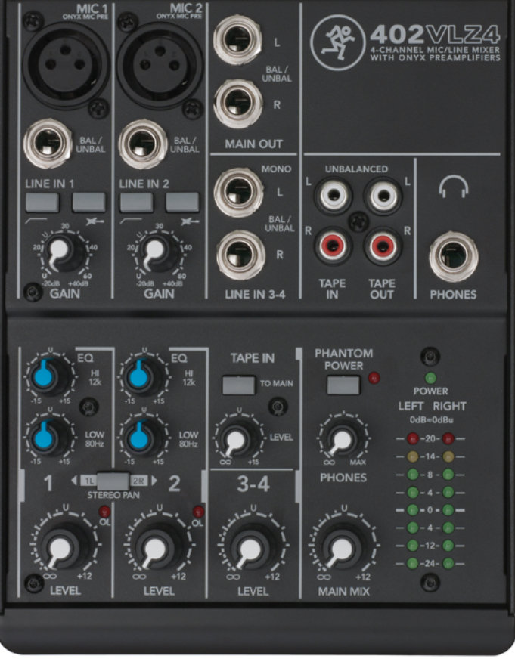Screen dimensions: 515x659
Task: Select the LINE IN 3-4 R jack
Action: [241, 255]
